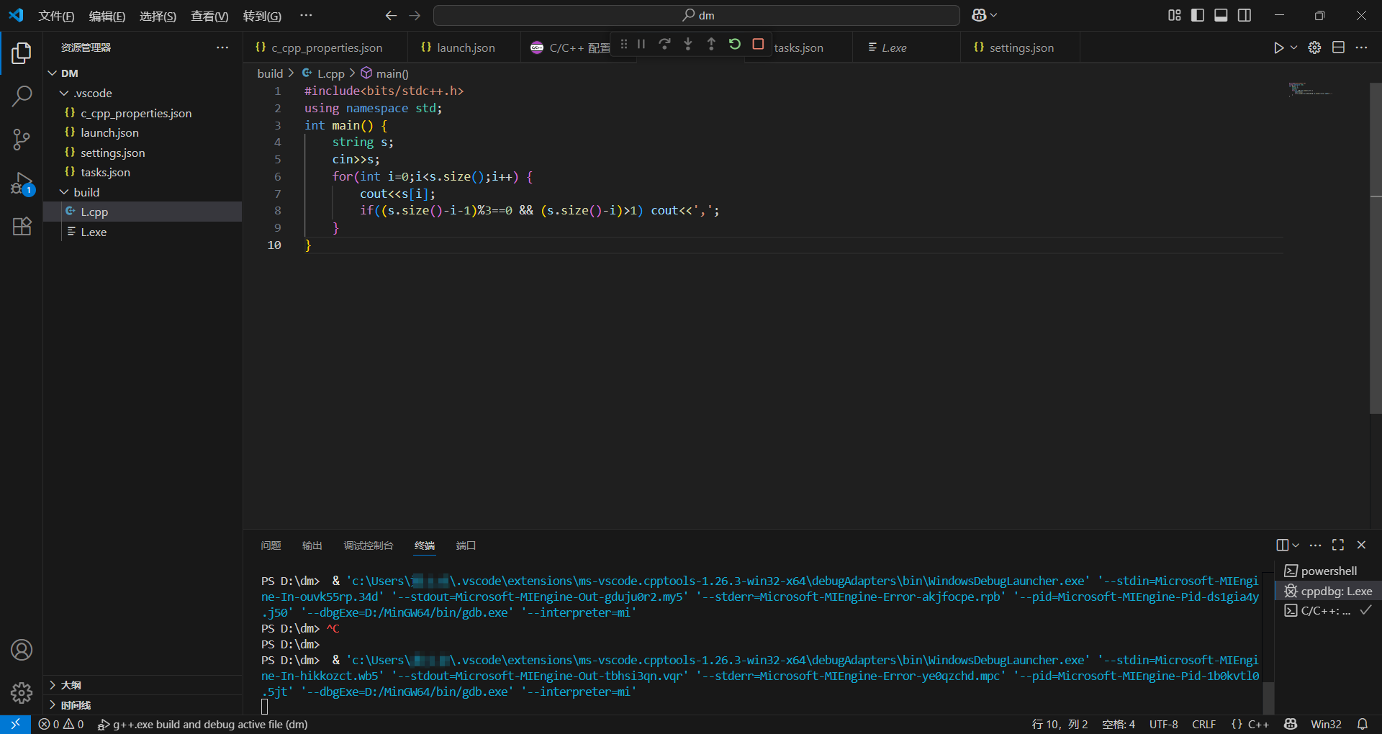
Task: Select the cppdbg: L.exe terminal entry
Action: (1328, 591)
